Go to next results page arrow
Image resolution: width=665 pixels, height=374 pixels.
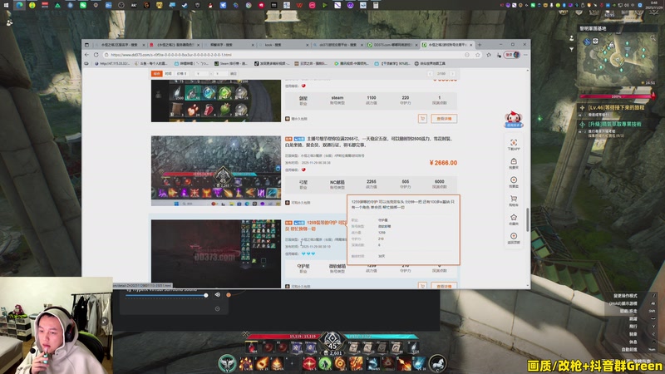(452, 74)
